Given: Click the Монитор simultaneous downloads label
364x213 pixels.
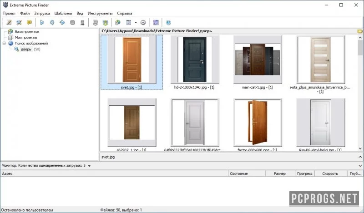Looking at the screenshot, I should click(x=43, y=165).
